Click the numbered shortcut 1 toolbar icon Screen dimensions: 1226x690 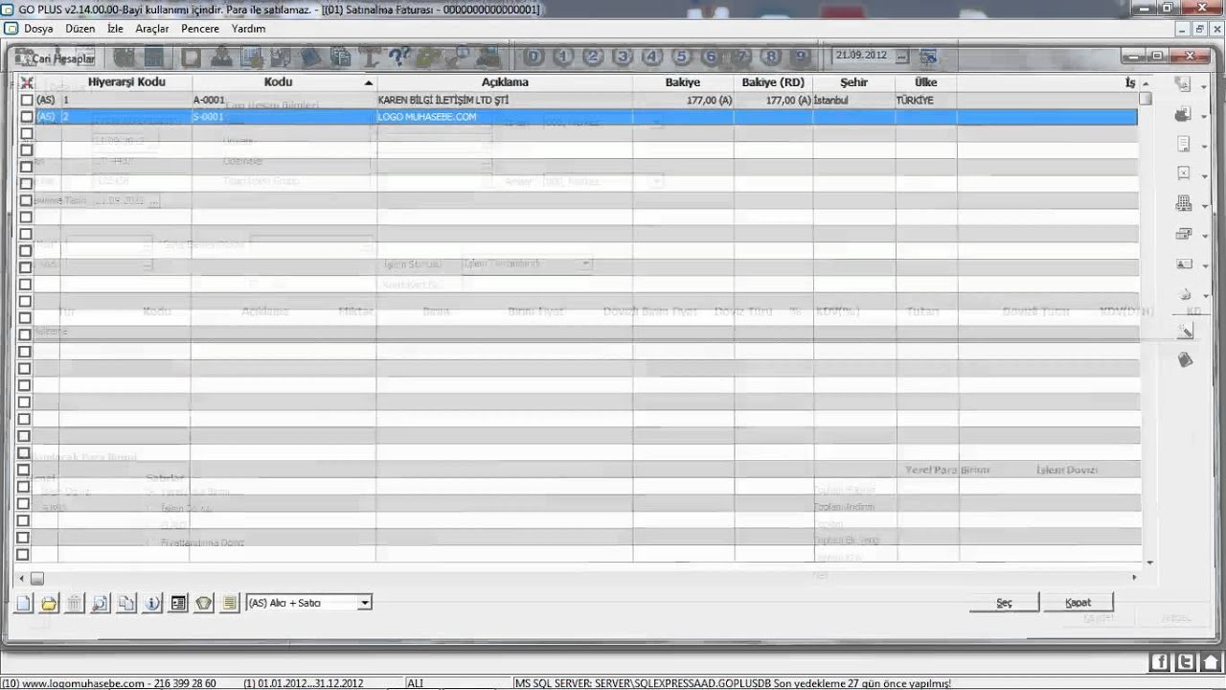click(563, 56)
